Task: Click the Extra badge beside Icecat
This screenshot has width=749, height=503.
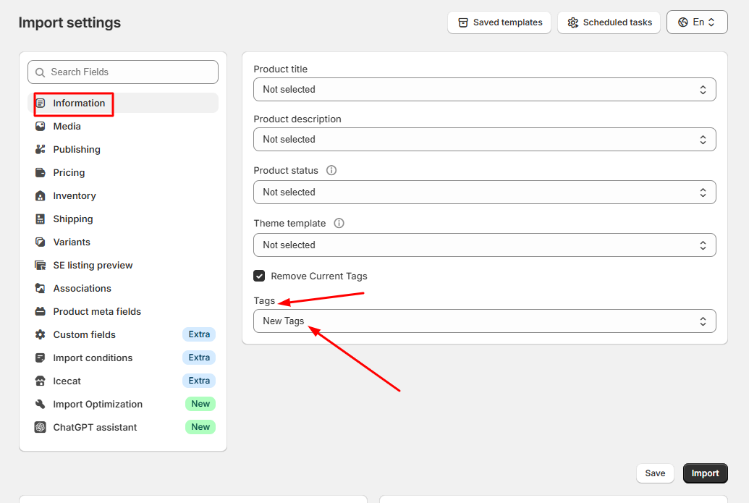Action: coord(199,381)
